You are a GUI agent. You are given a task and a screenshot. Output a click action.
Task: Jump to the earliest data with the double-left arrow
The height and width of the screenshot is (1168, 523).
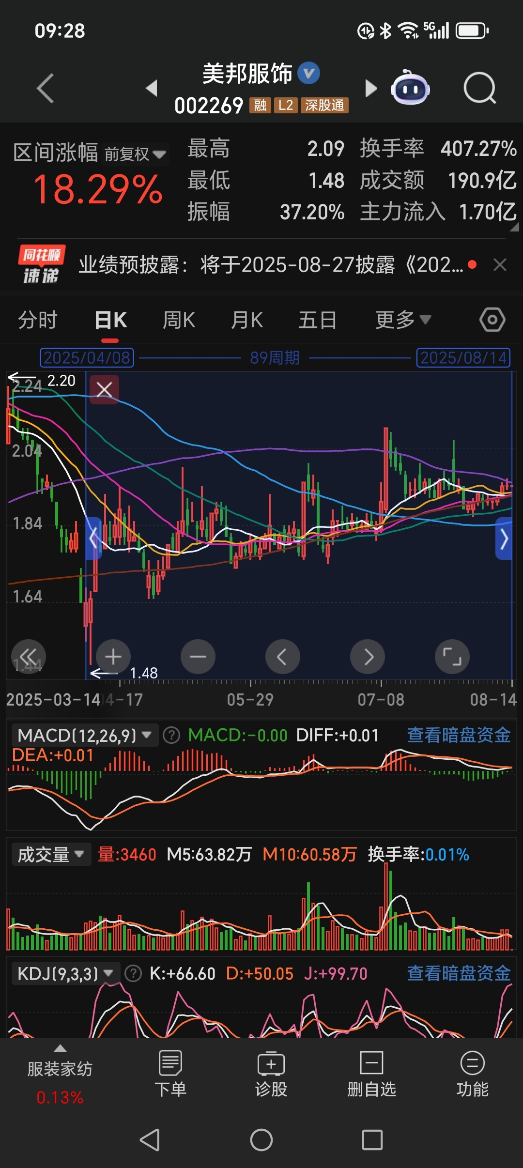(x=29, y=657)
